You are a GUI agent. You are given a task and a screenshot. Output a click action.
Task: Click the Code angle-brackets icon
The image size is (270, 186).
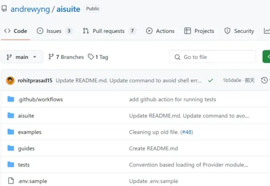[7, 31]
